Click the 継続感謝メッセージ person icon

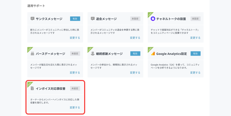click(x=93, y=54)
